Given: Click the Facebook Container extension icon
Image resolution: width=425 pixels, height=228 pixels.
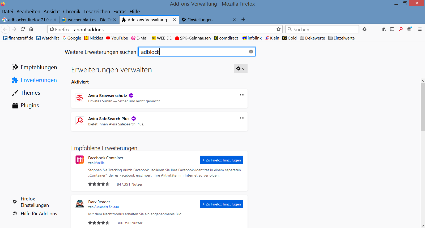Looking at the screenshot, I should (x=80, y=160).
